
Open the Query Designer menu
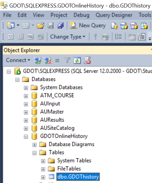114,15
